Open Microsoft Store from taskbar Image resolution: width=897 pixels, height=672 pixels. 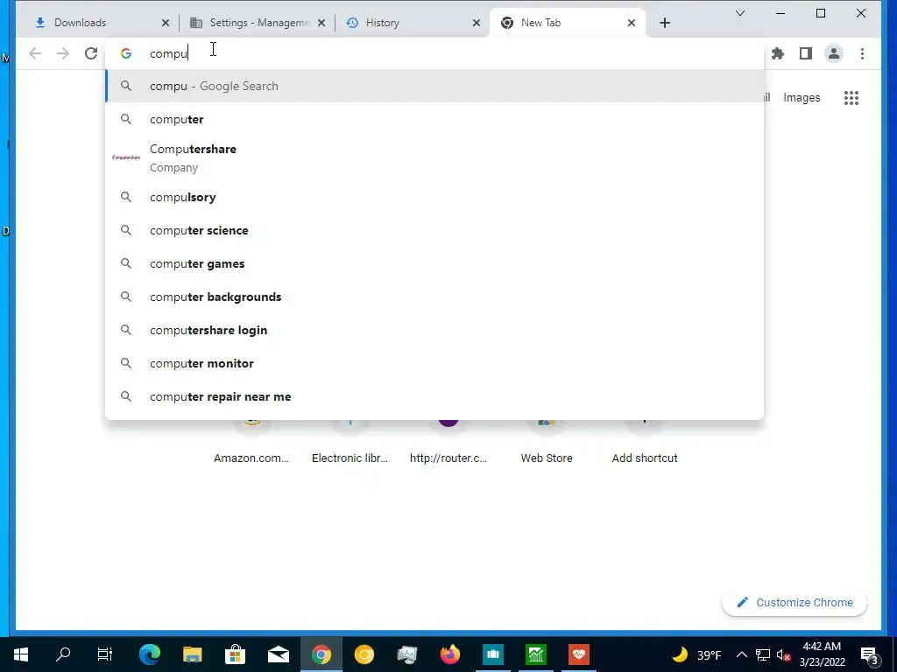(235, 654)
